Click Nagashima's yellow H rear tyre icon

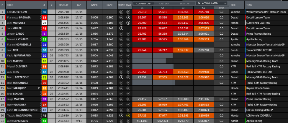[x=128, y=115]
